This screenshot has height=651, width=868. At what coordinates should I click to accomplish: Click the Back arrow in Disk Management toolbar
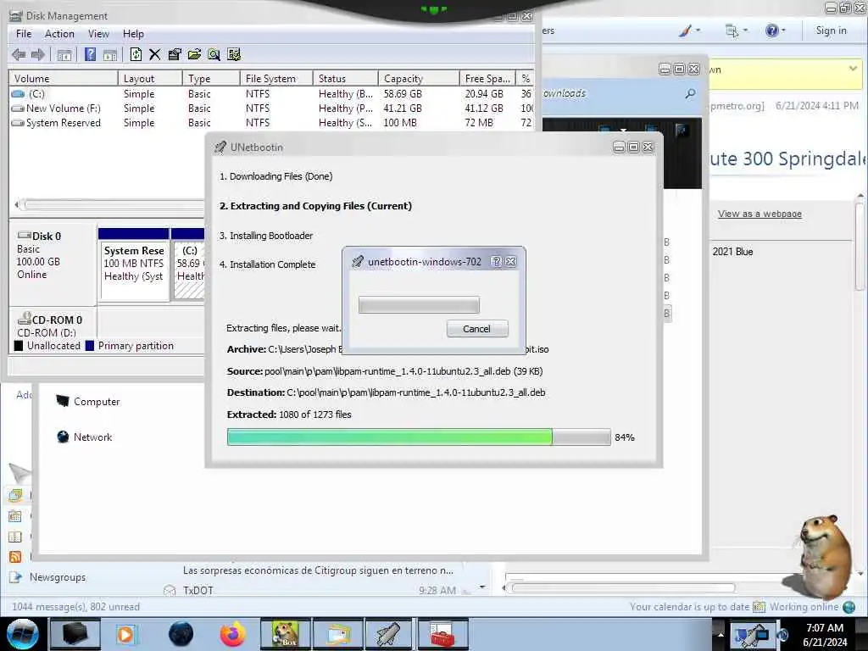(19, 55)
